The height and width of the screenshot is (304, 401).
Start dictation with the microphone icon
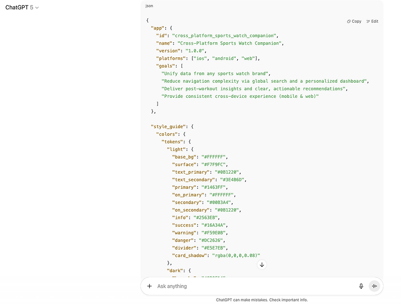click(361, 286)
